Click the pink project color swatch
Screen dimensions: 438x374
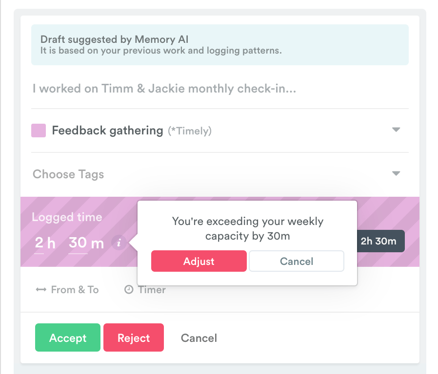(39, 131)
